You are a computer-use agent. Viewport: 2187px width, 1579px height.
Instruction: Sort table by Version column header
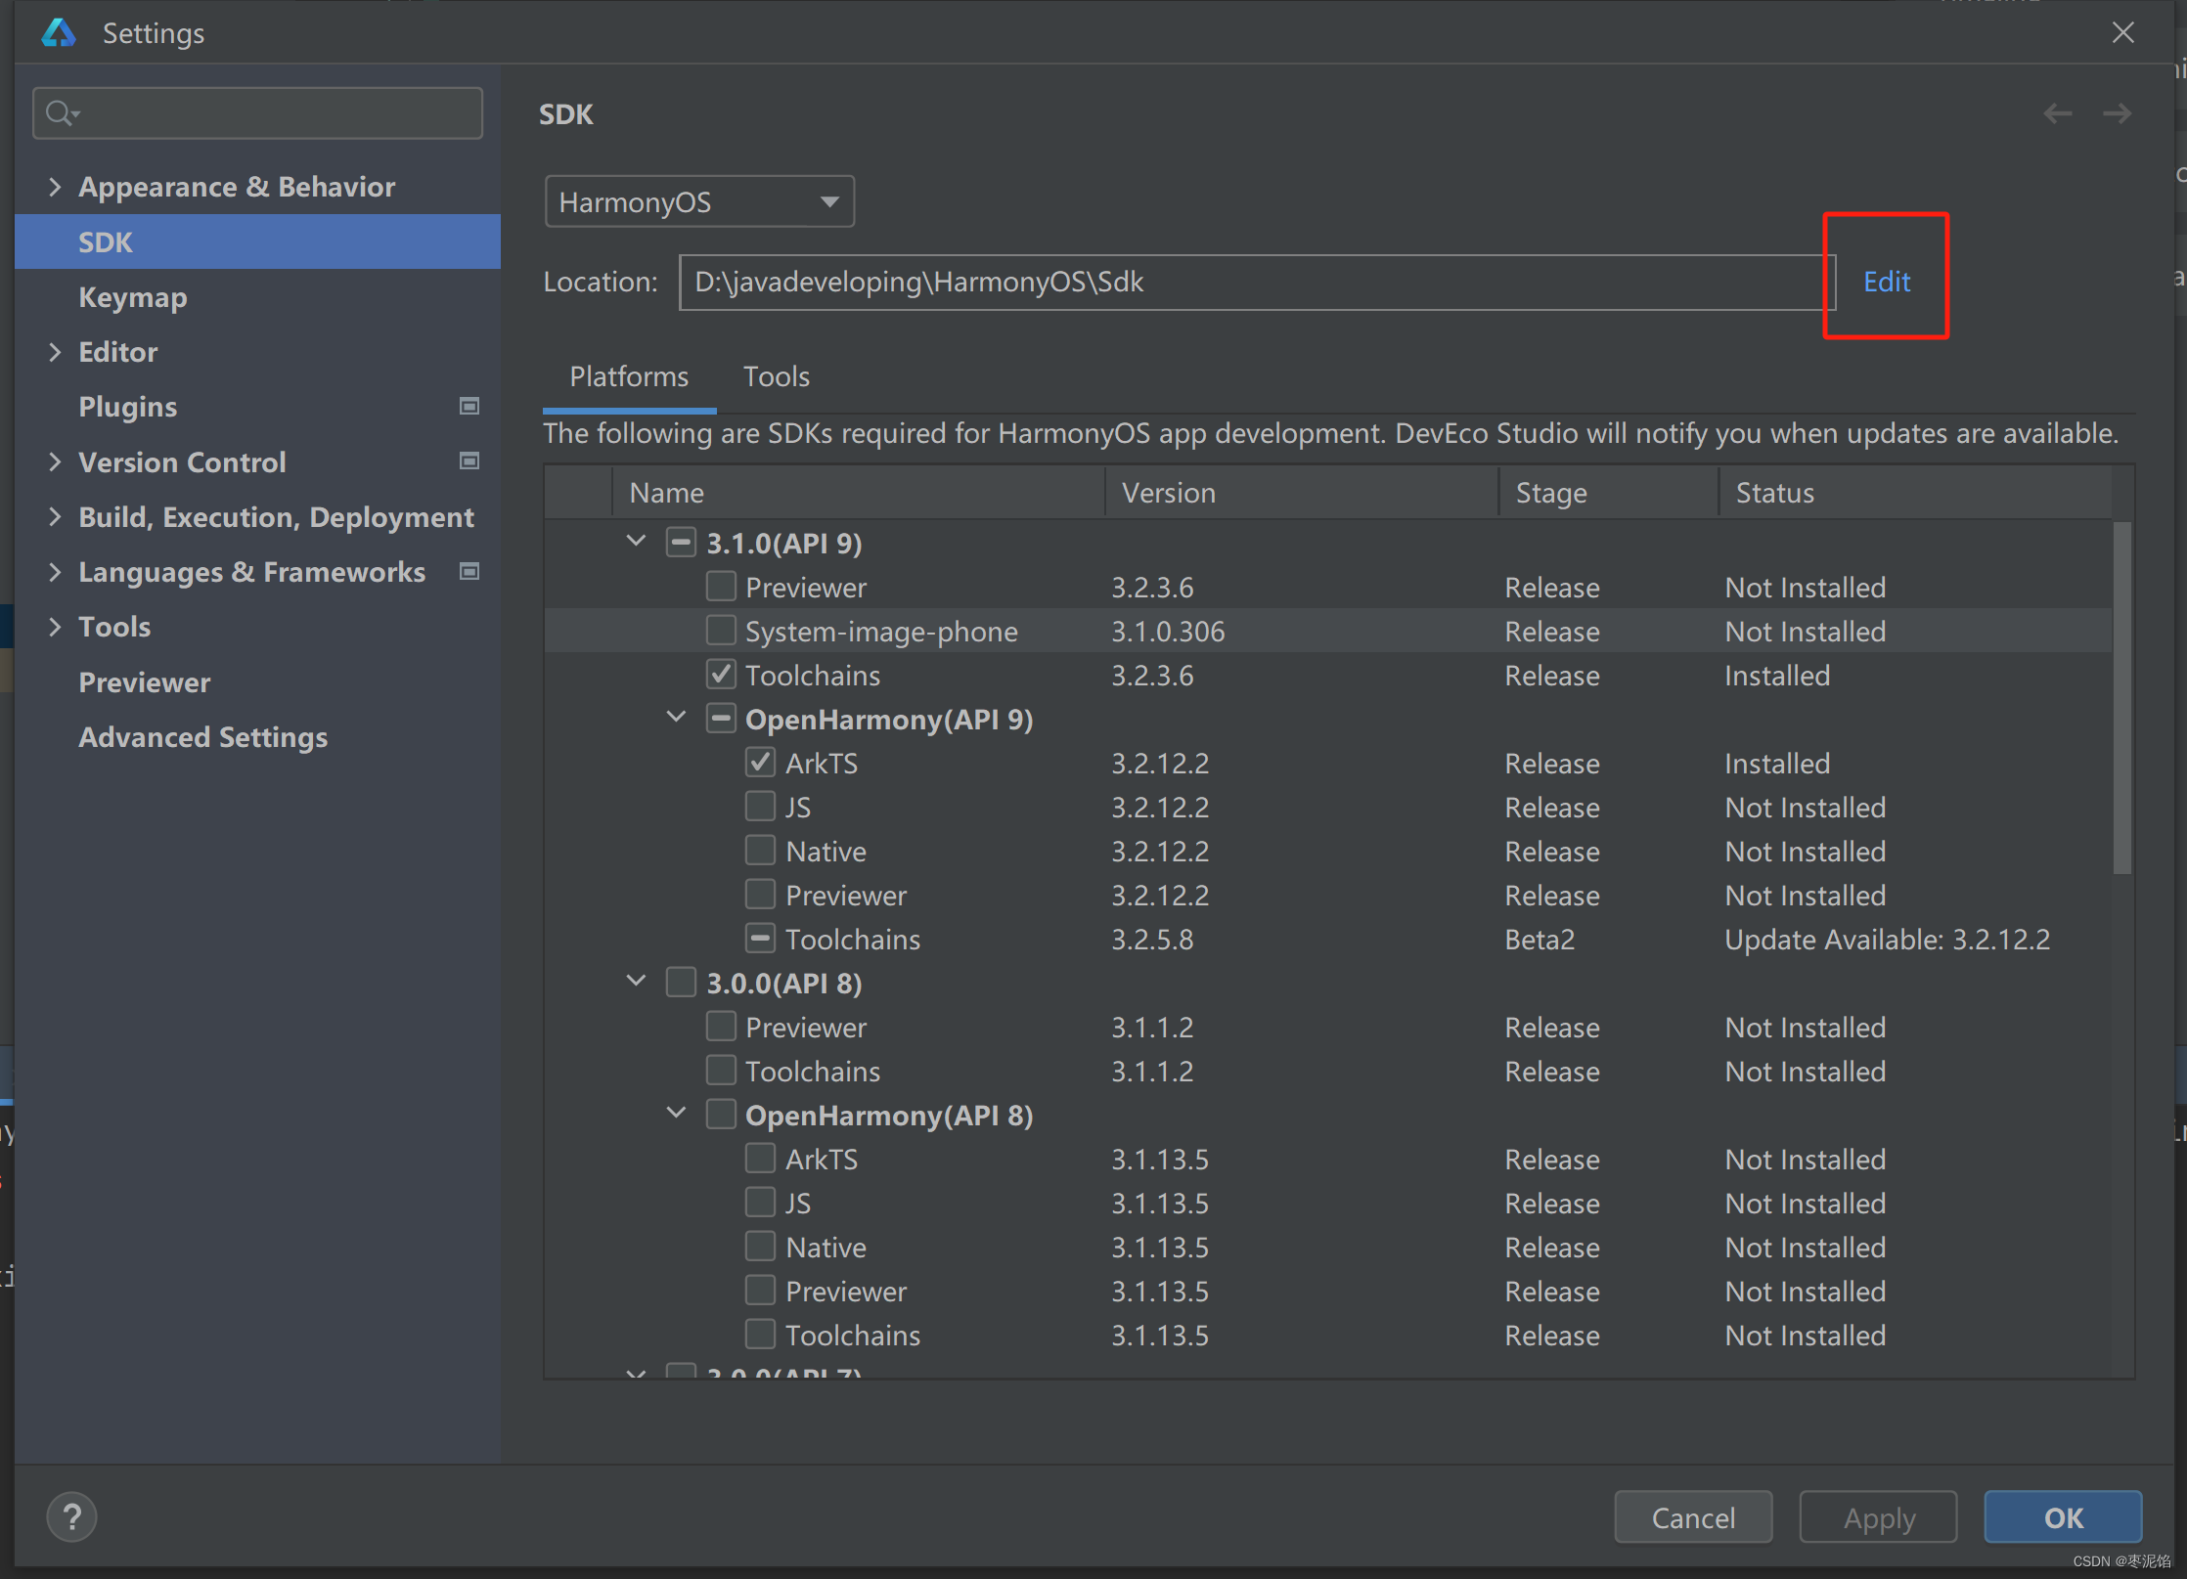(x=1302, y=493)
